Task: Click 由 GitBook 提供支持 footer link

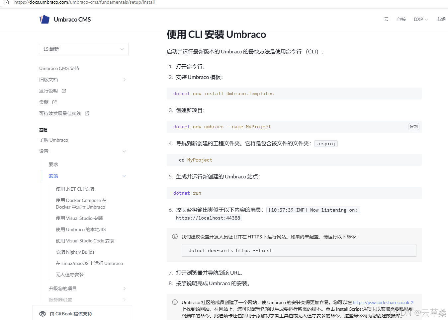Action: coord(71,314)
